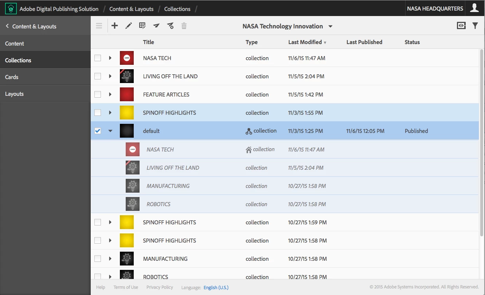Open the table edit-properties icon
Viewport: 485px width, 295px height.
(x=142, y=26)
